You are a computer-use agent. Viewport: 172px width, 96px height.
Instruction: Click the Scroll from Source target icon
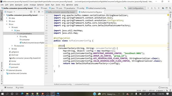tap(31, 12)
